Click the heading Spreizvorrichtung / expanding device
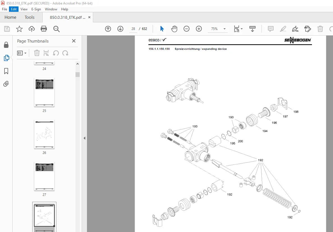This screenshot has width=333, height=232. [x=201, y=49]
